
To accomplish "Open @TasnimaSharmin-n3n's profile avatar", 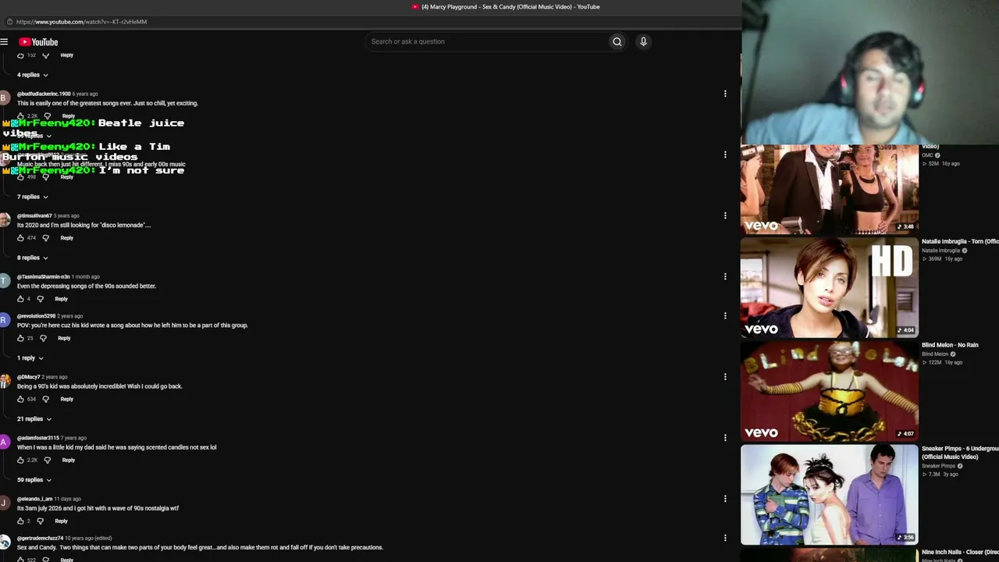I will click(4, 281).
